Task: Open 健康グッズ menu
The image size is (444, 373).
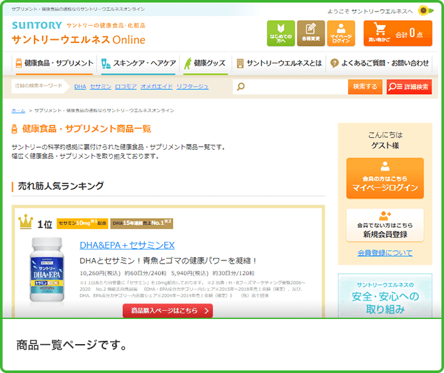Action: (205, 63)
